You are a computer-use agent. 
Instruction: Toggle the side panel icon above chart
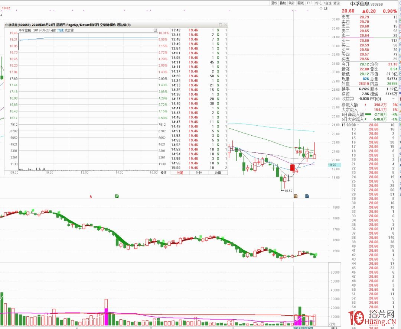point(326,8)
